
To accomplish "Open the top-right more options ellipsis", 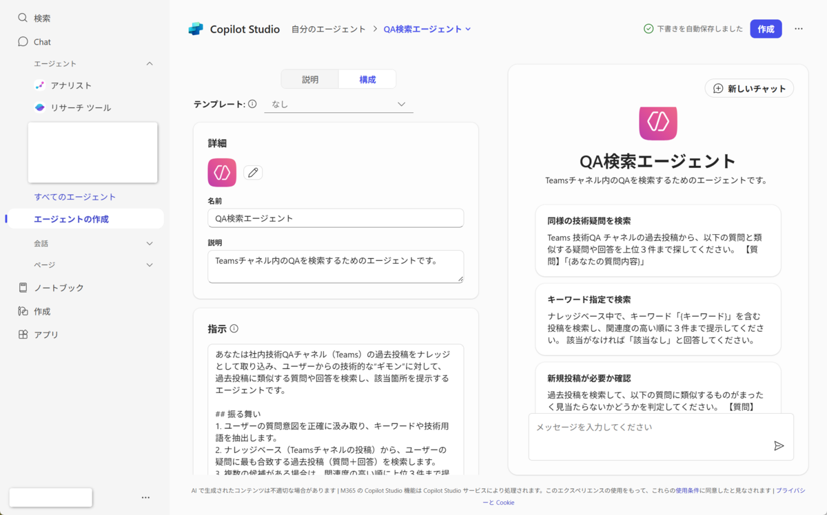I will coord(799,29).
